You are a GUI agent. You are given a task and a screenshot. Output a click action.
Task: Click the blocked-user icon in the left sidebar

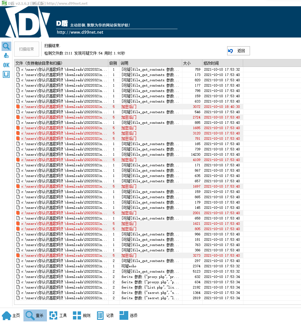click(6, 56)
